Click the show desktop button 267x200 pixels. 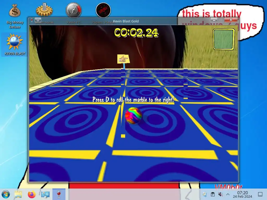[x=260, y=194]
